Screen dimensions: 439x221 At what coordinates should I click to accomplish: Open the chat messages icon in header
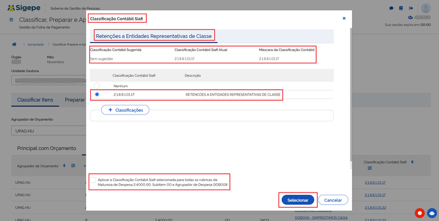click(392, 9)
